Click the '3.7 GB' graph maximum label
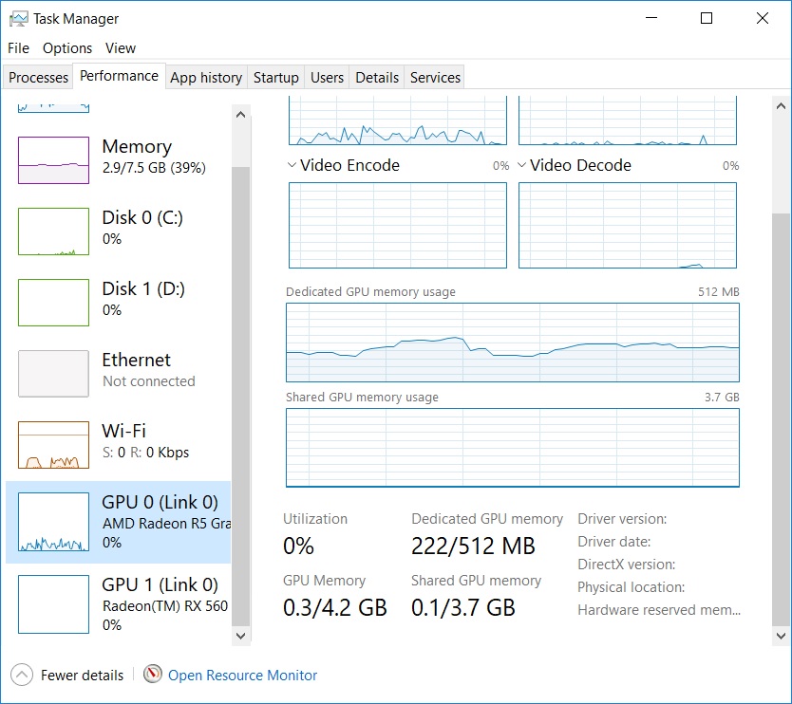This screenshot has width=792, height=704. coord(722,398)
